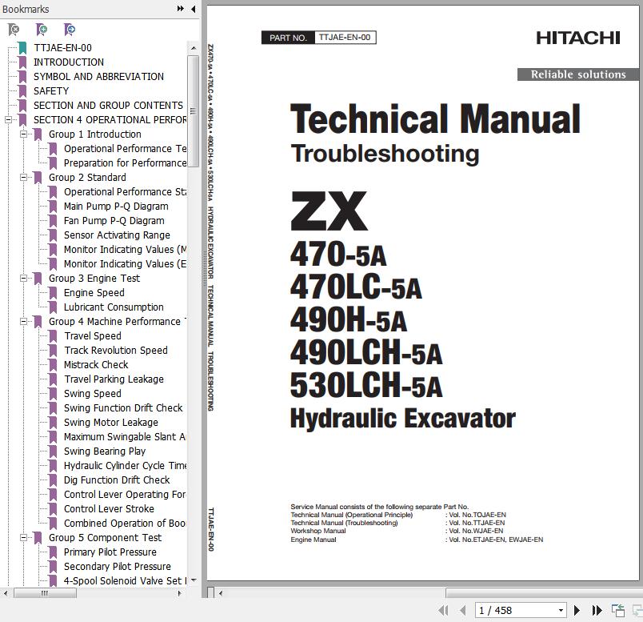Click the add new bookmark icon

(42, 29)
